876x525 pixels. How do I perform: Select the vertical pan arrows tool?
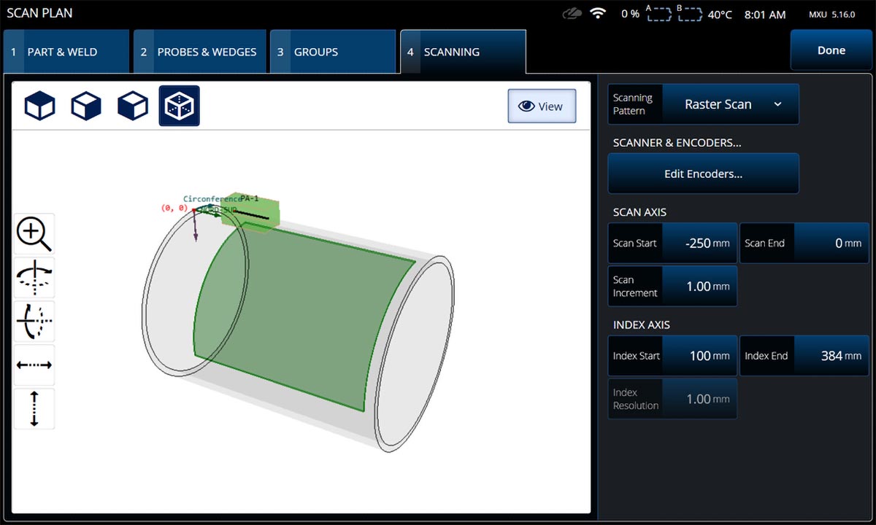(x=34, y=408)
